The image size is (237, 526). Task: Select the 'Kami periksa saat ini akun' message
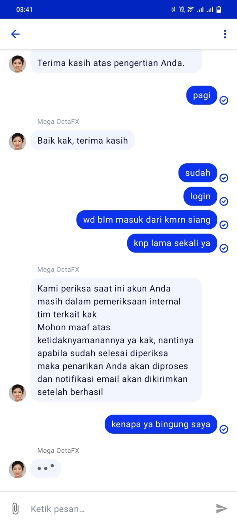click(117, 340)
